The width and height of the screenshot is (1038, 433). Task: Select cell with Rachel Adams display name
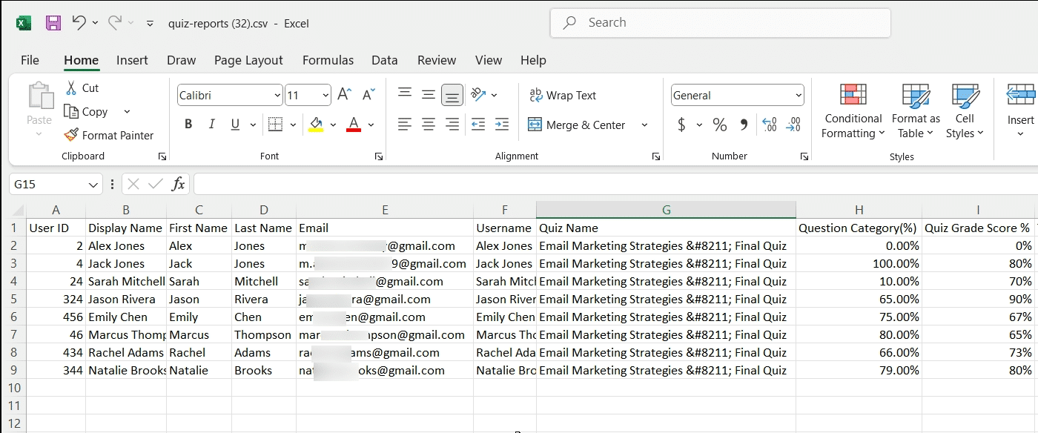coord(126,352)
